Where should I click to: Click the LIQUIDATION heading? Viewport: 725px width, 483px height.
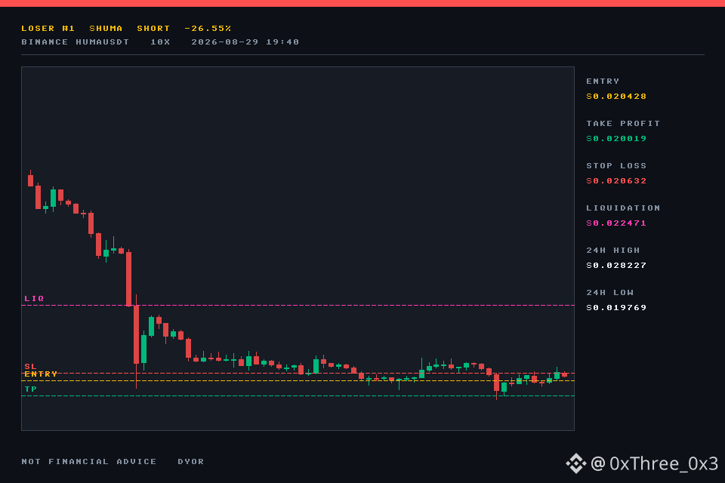[623, 208]
